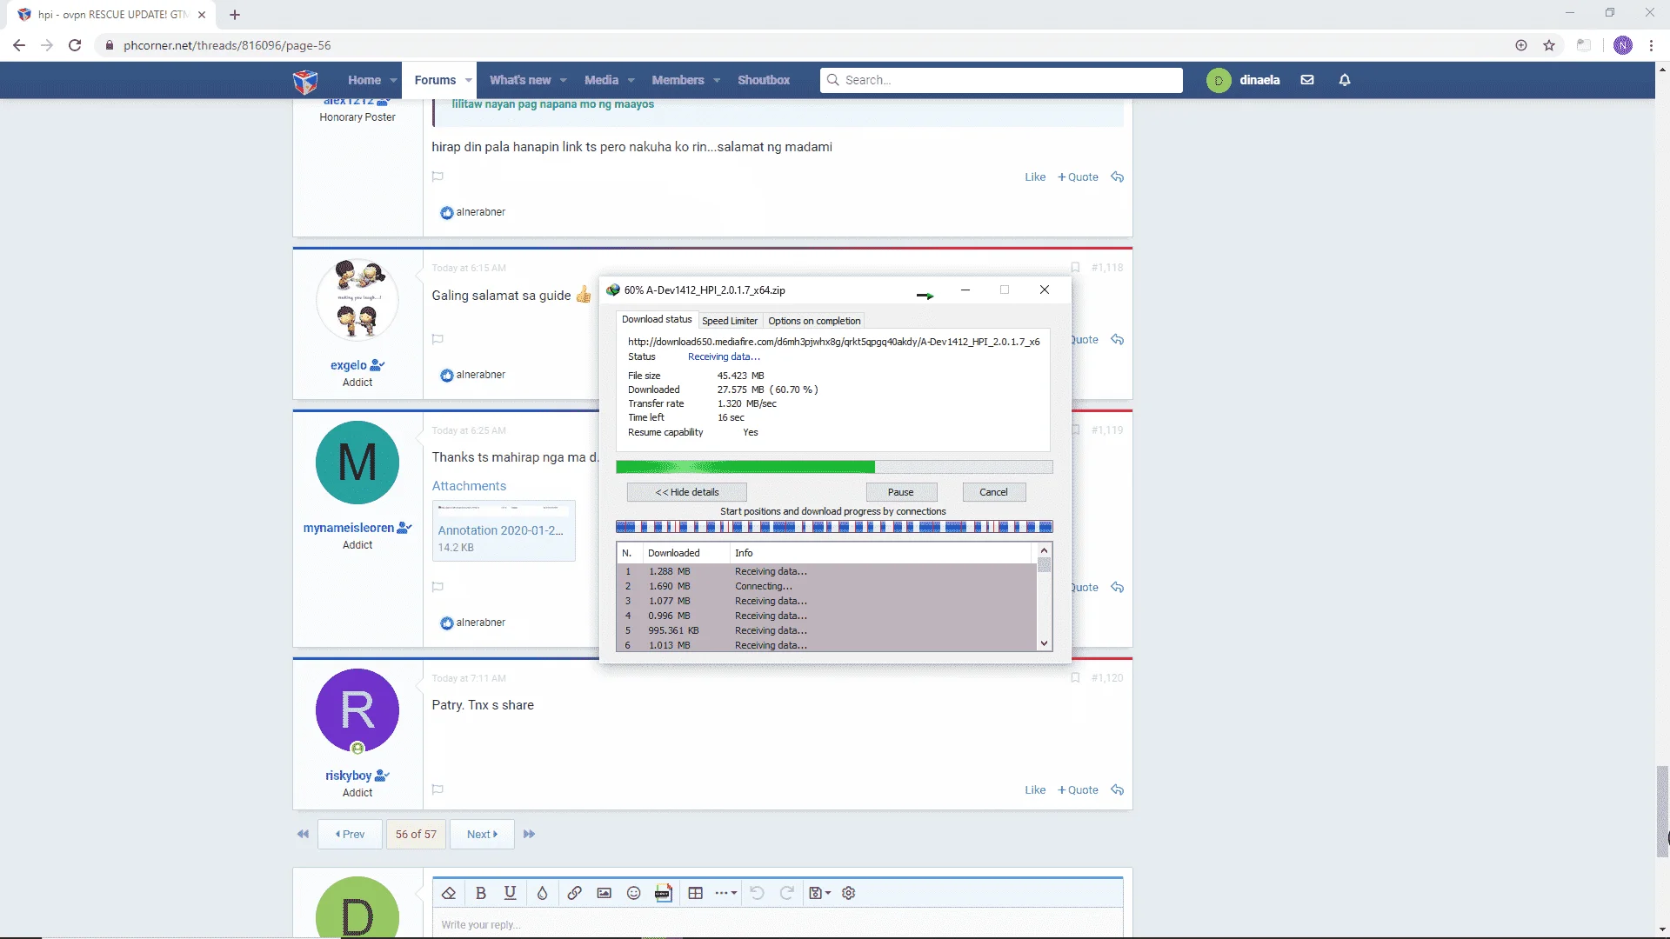The width and height of the screenshot is (1670, 939).
Task: Open the smilies picker
Action: (x=634, y=893)
